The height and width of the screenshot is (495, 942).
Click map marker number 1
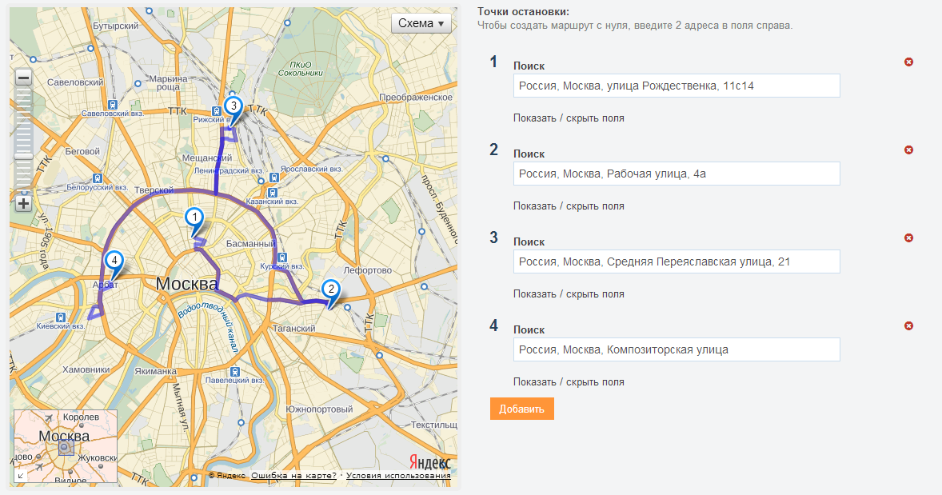[193, 218]
